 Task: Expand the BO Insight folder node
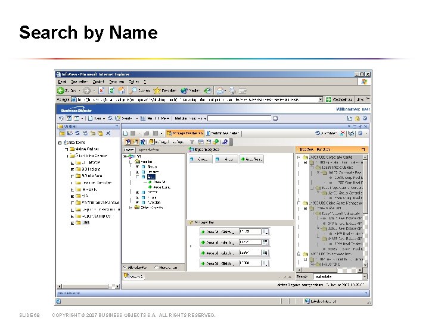click(72, 169)
